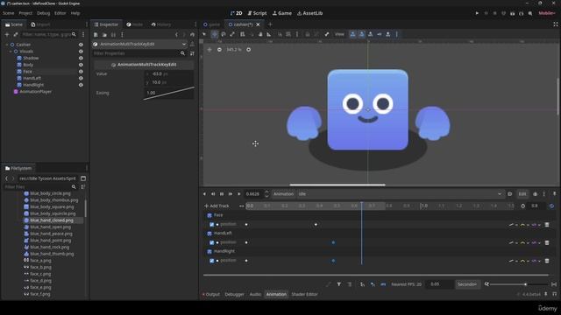Open the Debug menu
The height and width of the screenshot is (315, 561).
tap(43, 13)
